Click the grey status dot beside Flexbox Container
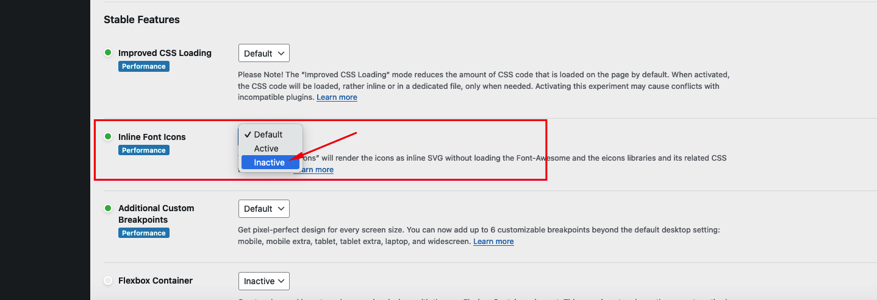 point(108,281)
